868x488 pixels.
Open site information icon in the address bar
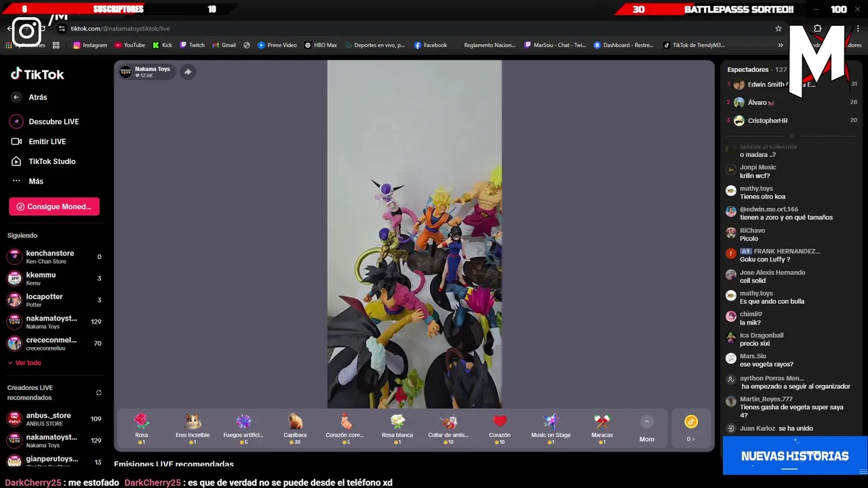pos(62,28)
